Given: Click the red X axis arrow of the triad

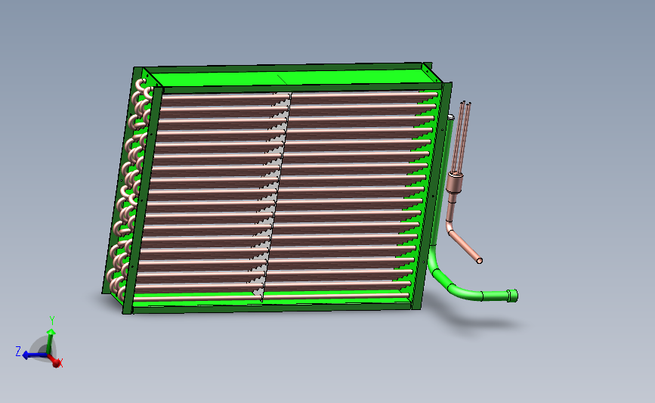Looking at the screenshot, I should click(x=54, y=361).
